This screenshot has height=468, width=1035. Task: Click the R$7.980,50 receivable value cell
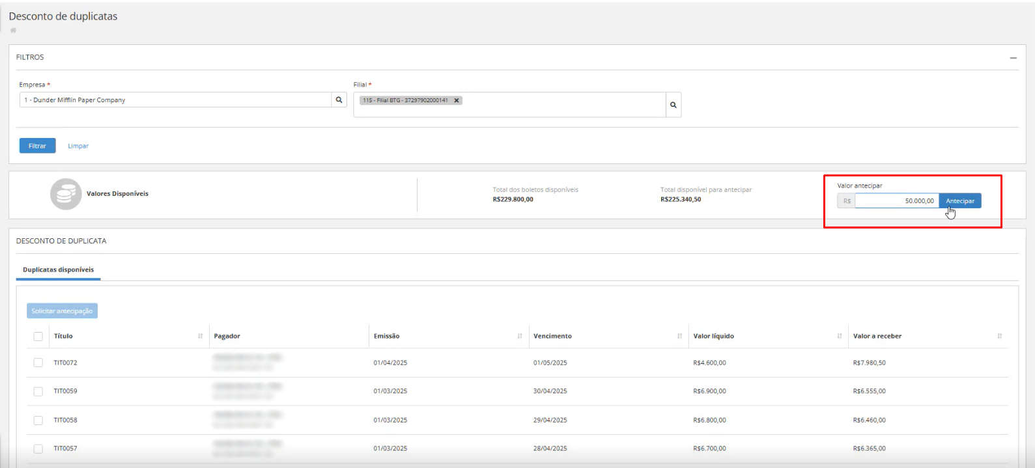(x=869, y=363)
